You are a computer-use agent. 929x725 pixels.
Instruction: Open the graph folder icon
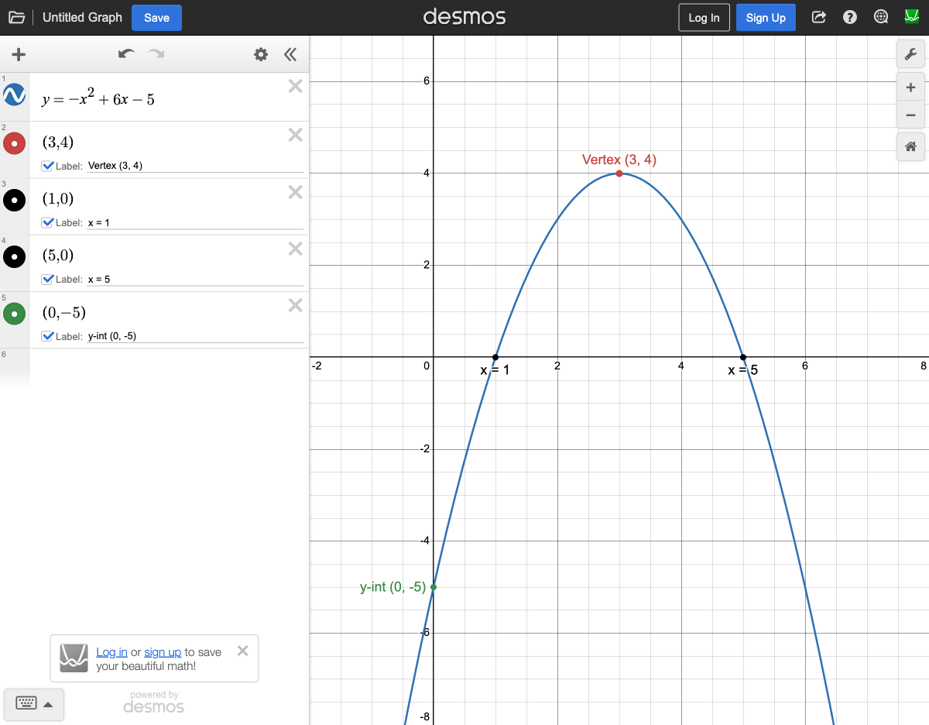pyautogui.click(x=16, y=17)
